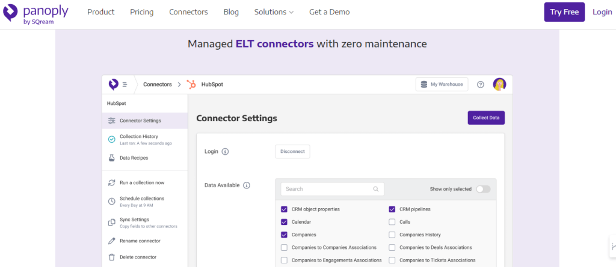Open the hamburger menu beside the app logo

point(125,84)
